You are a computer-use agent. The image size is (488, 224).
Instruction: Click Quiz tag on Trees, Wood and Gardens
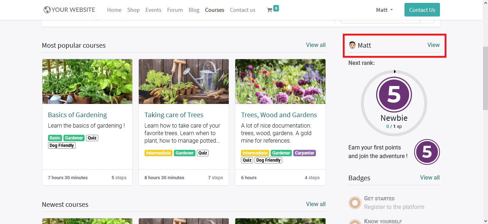click(247, 160)
